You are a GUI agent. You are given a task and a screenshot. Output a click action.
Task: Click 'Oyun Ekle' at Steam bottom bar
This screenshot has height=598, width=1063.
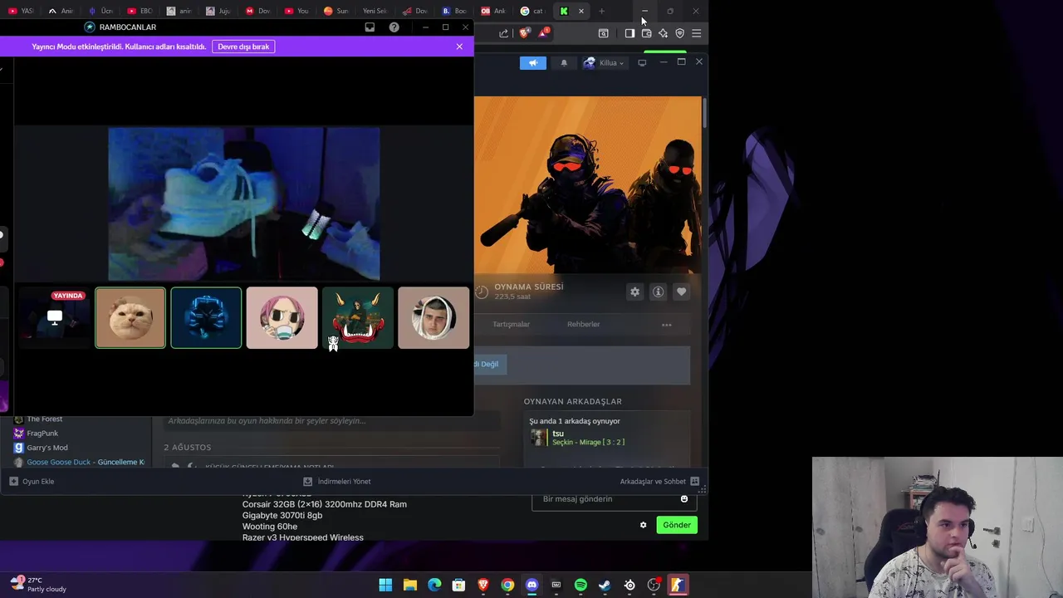pyautogui.click(x=32, y=482)
